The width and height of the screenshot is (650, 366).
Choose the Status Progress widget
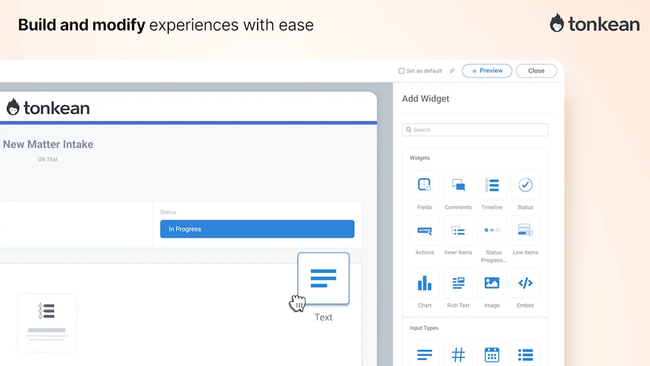tap(492, 231)
